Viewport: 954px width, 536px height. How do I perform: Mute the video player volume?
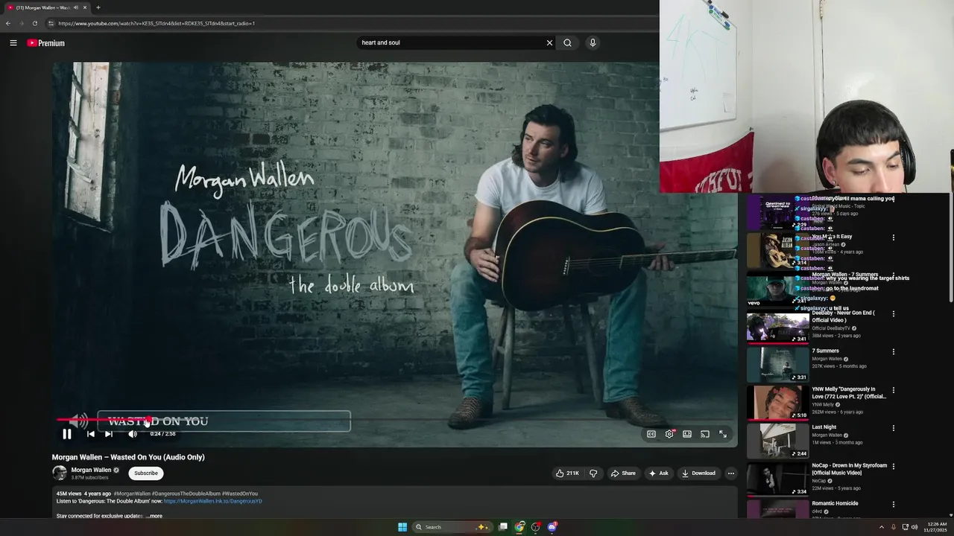coord(133,434)
